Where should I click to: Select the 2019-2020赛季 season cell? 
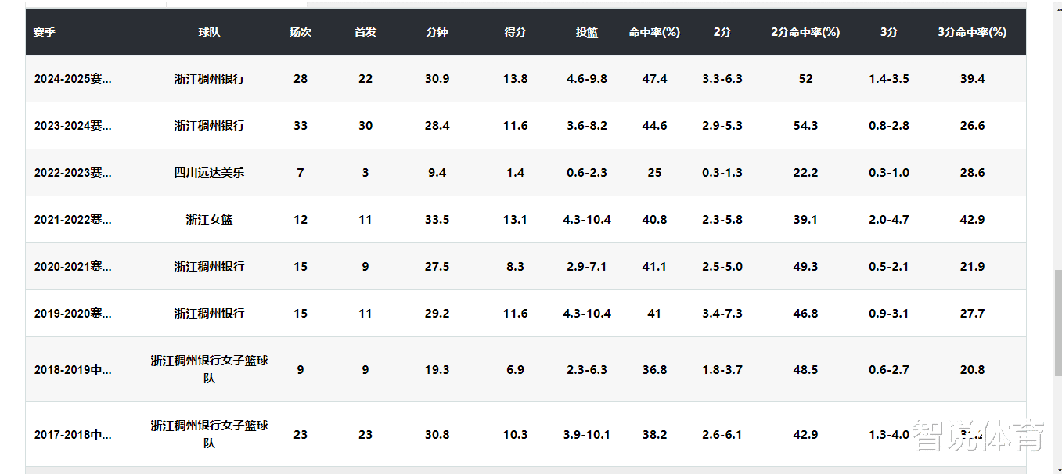click(x=73, y=314)
